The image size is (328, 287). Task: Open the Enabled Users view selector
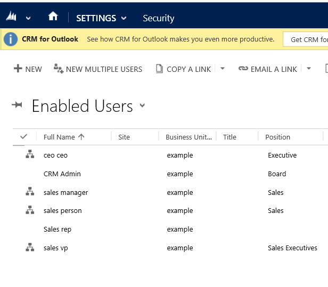(82, 106)
